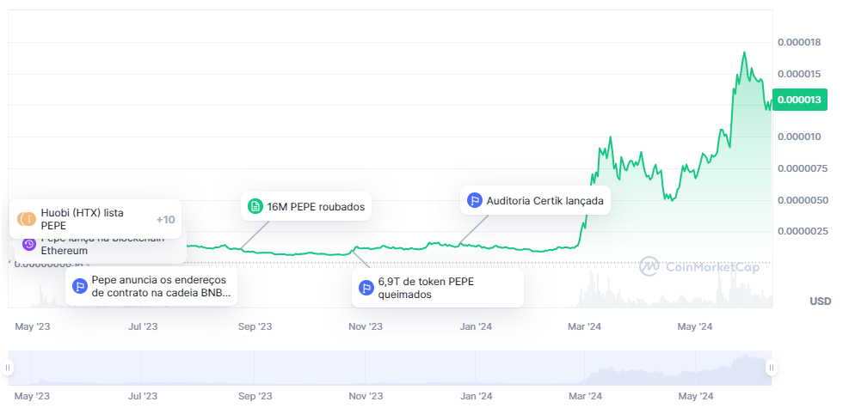
Task: Click the USD currency label
Action: point(820,301)
